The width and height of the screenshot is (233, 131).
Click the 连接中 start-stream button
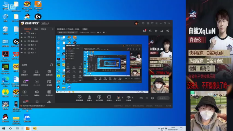coord(163,98)
